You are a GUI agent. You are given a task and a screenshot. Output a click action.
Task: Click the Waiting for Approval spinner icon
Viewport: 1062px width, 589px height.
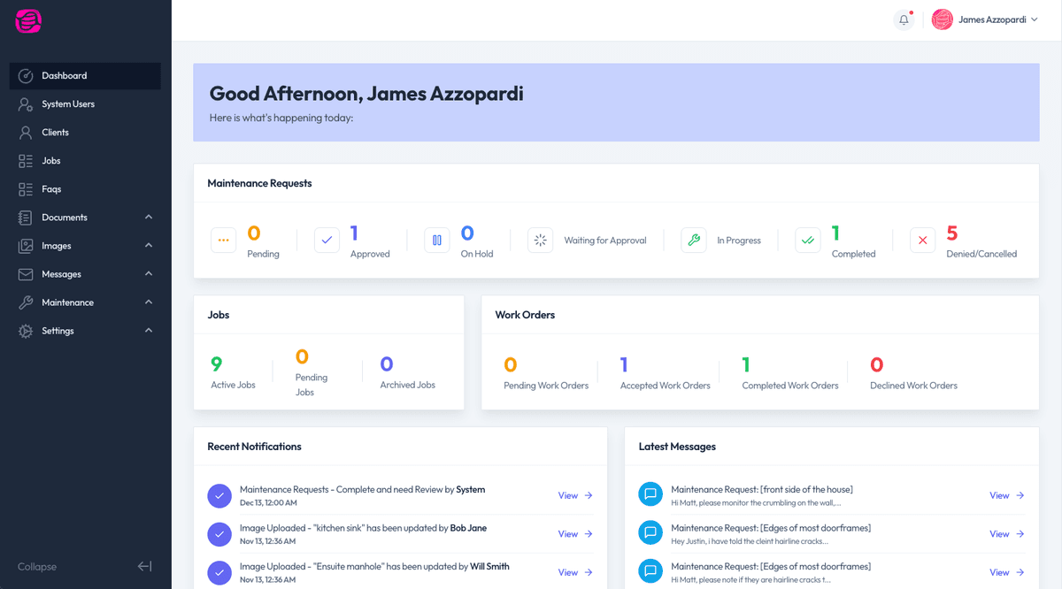pos(540,240)
